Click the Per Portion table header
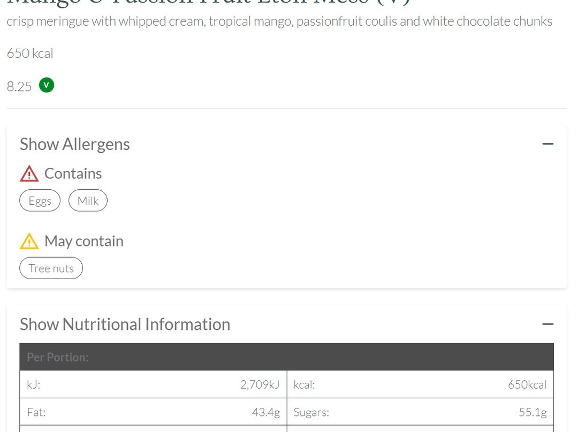578x432 pixels. (x=58, y=357)
